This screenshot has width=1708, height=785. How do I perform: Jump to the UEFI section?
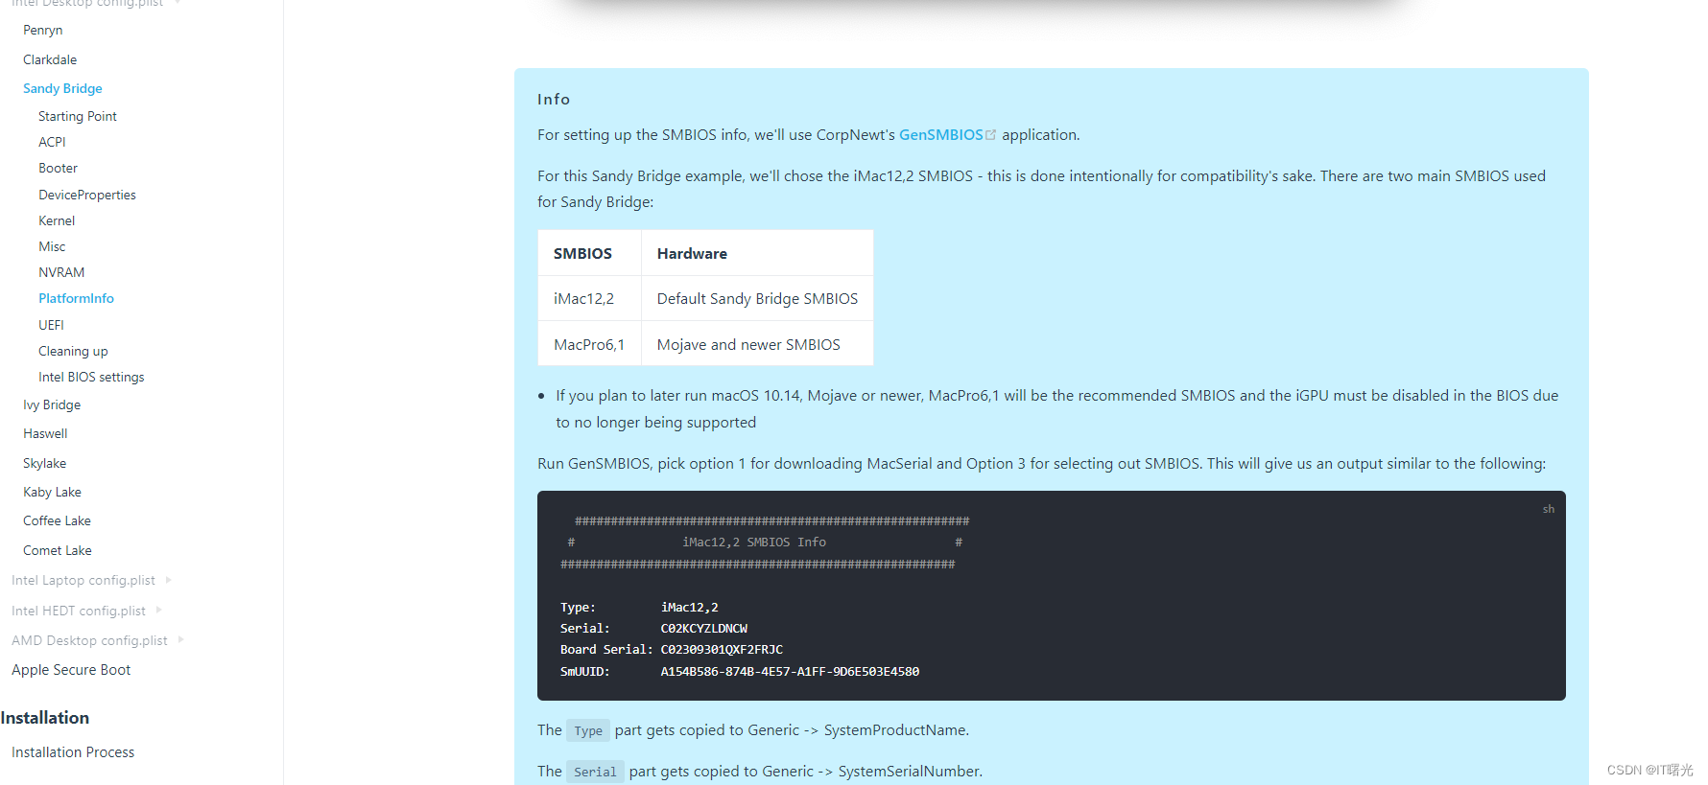51,325
